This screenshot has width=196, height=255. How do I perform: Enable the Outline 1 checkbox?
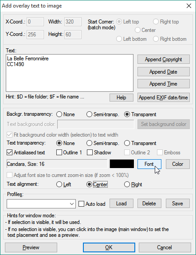[59, 153]
